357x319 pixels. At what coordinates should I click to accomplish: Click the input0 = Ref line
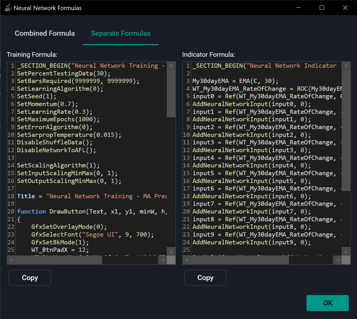point(267,96)
